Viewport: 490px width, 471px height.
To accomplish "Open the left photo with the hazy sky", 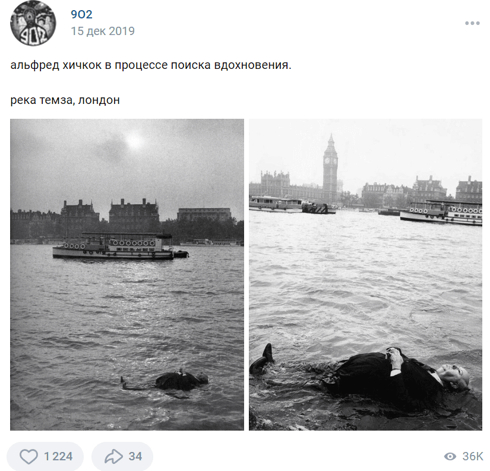I will (x=127, y=274).
